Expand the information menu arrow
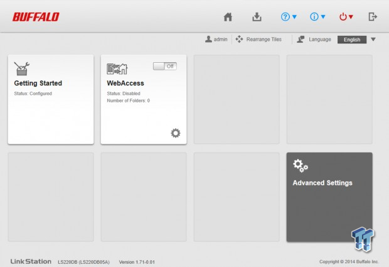Screen dimensions: 389x267 (323, 17)
